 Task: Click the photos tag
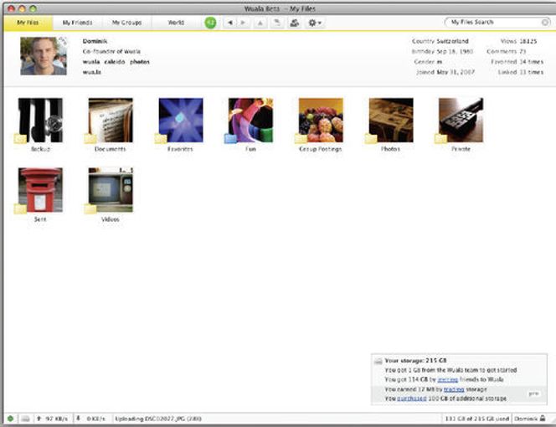(140, 62)
